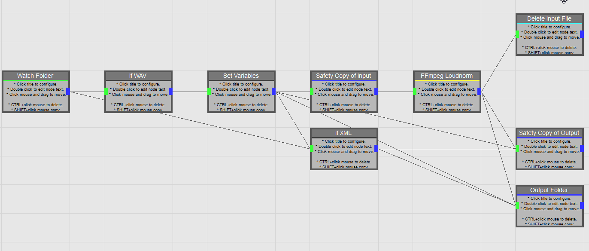Click Watch Folder blue output connector
Viewport: 589px width, 251px height.
(x=68, y=91)
